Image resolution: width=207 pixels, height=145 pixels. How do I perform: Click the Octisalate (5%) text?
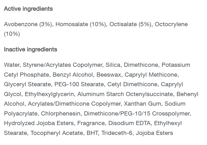[130, 24]
